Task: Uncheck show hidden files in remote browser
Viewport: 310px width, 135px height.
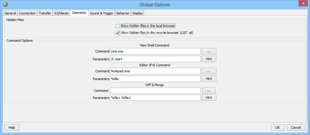Action: tap(118, 33)
